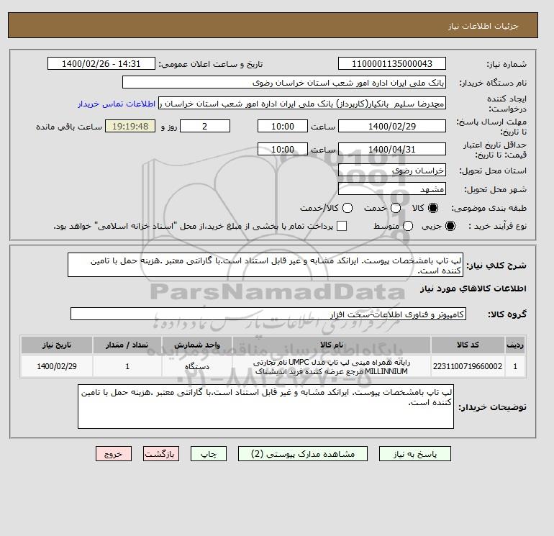
Task: Click the شرح کلی نیاز text box
Action: pyautogui.click(x=265, y=265)
